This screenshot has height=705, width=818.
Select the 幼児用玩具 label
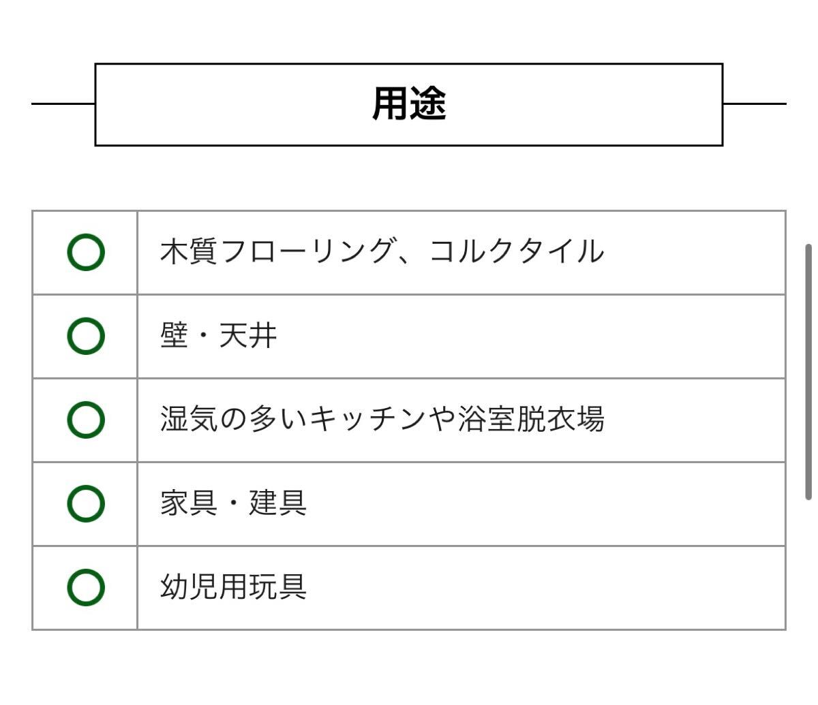(x=233, y=587)
